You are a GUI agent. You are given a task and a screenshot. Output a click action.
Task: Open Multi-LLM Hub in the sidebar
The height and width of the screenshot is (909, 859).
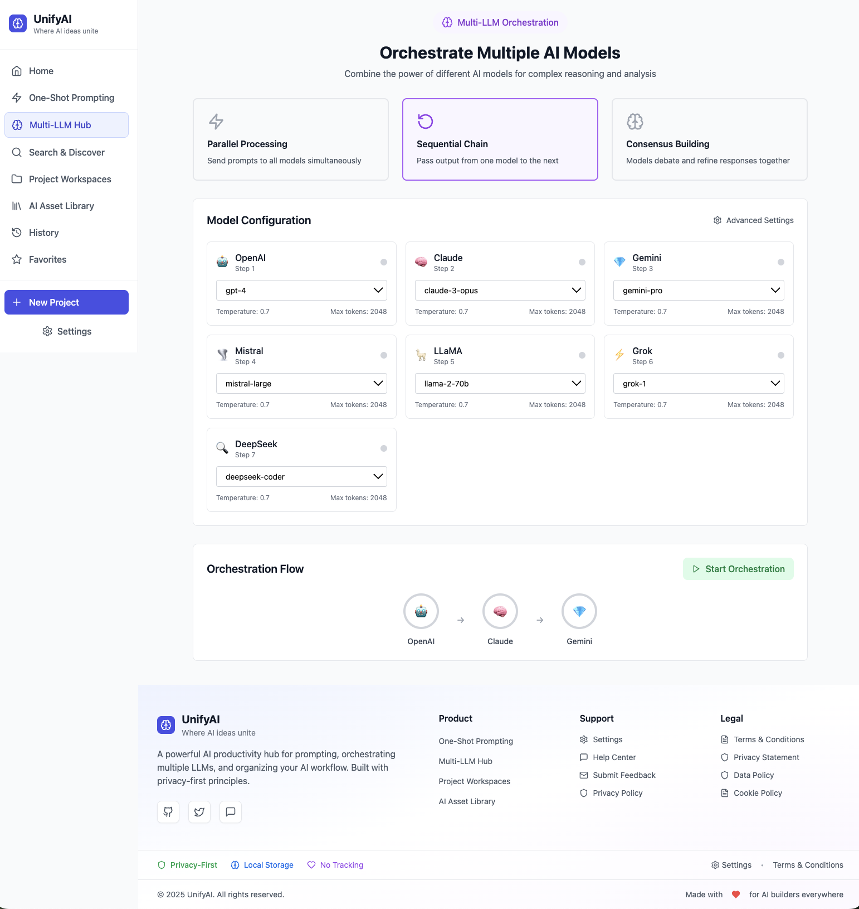(x=66, y=125)
